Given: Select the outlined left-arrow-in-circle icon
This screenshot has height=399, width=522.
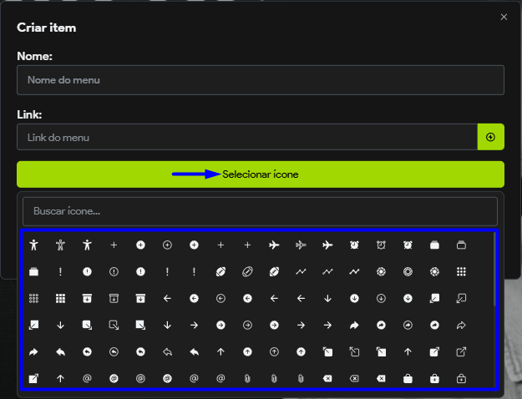Looking at the screenshot, I should [x=220, y=298].
